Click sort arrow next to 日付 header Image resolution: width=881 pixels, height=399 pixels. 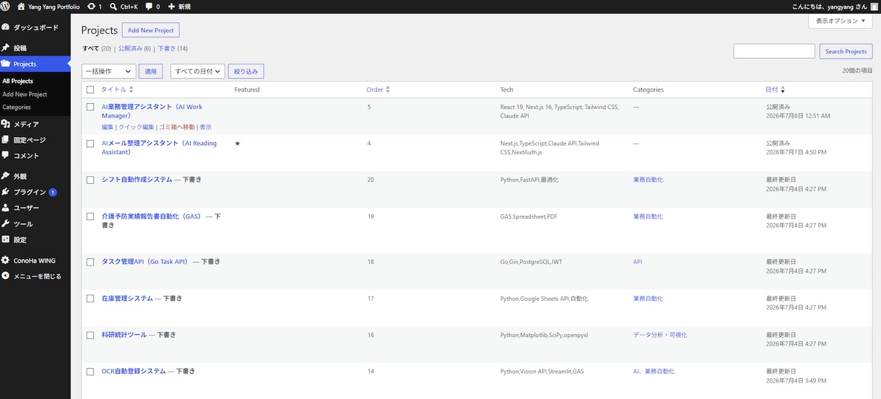click(783, 89)
